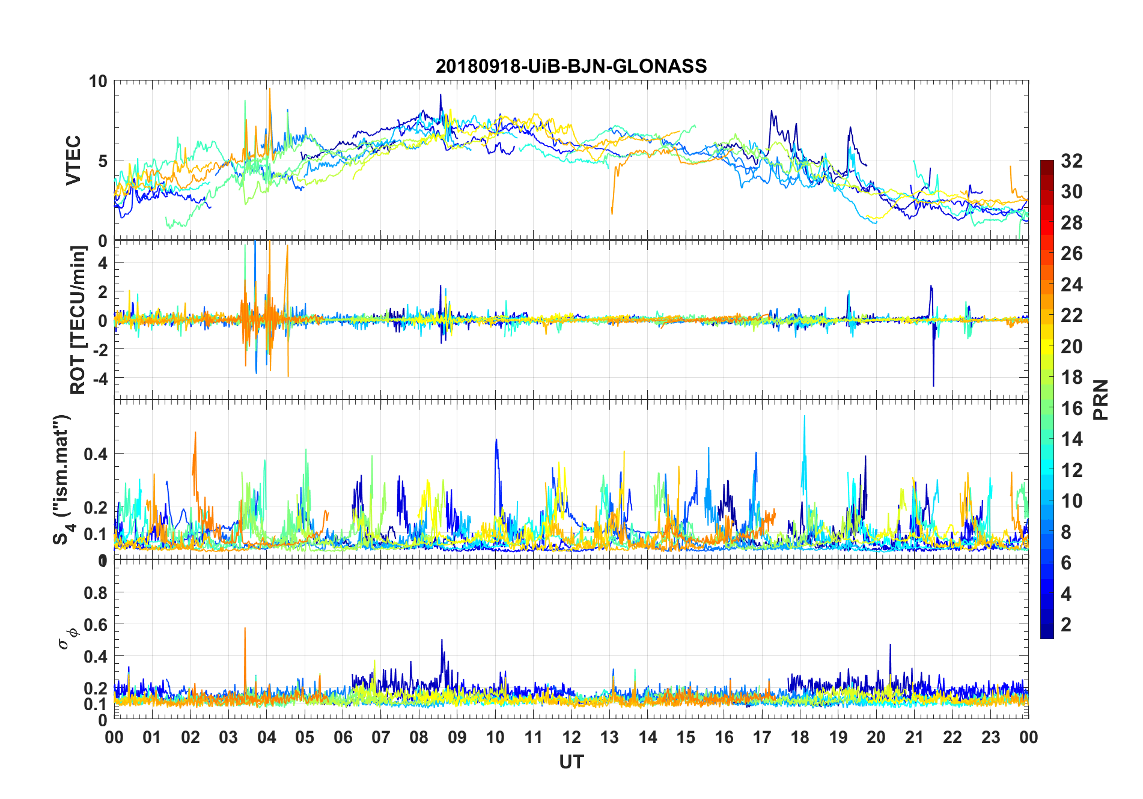This screenshot has height=799, width=1143.
Task: Click the PRN colorbar label
Action: (1101, 399)
